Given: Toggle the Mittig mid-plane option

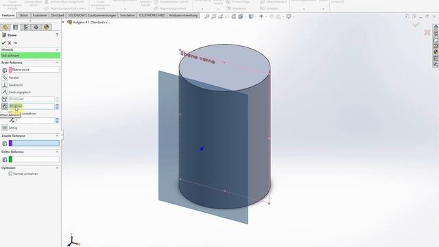Looking at the screenshot, I should (x=5, y=128).
